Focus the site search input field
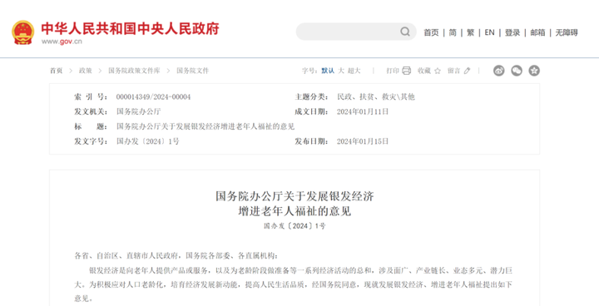The image size is (599, 306). 348,32
